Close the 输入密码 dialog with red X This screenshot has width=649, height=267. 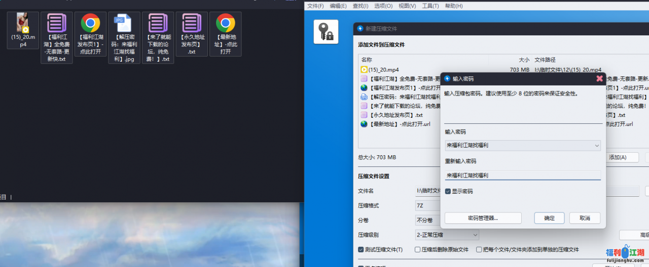tap(599, 79)
